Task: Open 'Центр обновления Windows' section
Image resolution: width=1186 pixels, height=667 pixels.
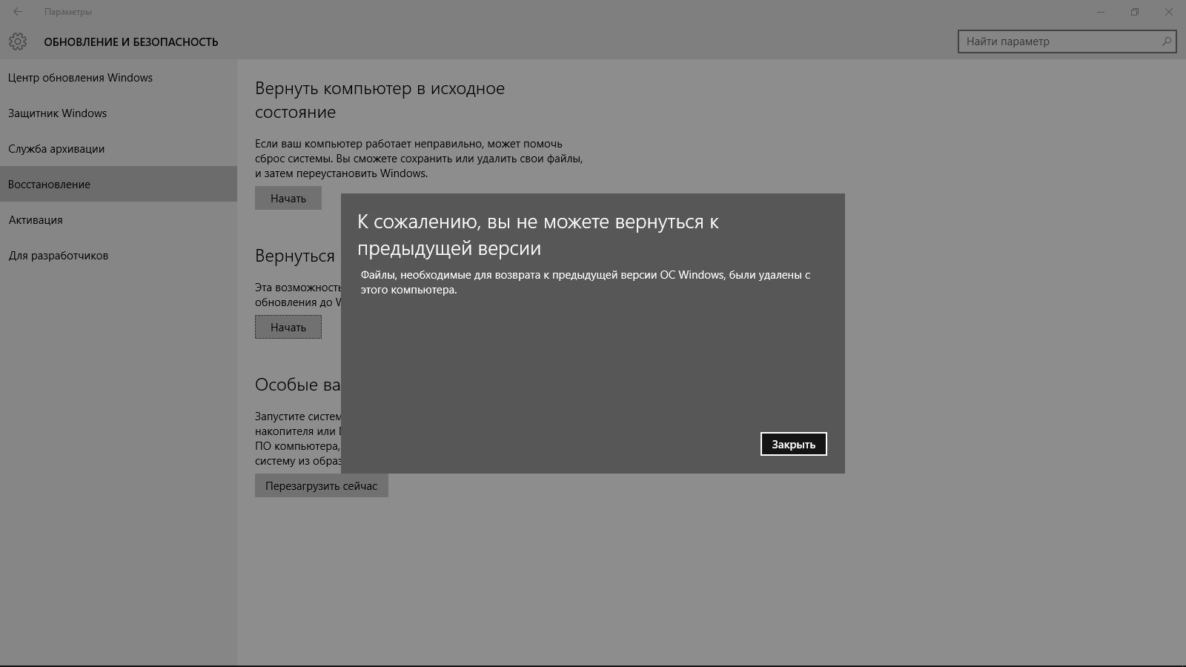Action: tap(80, 78)
